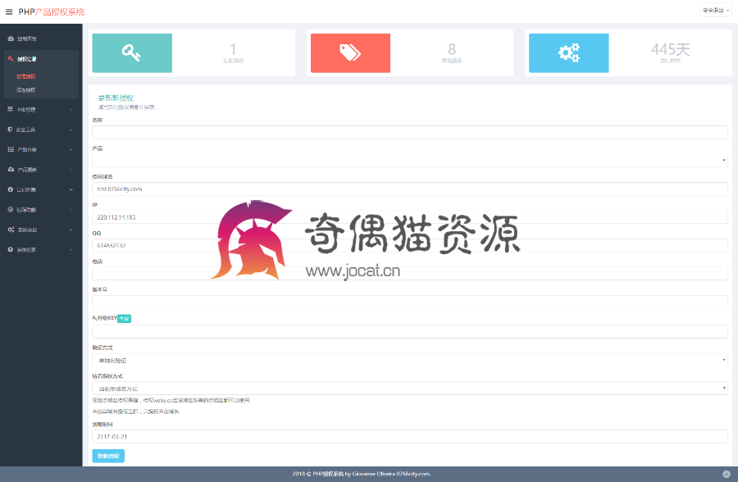This screenshot has width=738, height=482.
Task: Click the PHP产品授权系统 header title
Action: tap(52, 11)
